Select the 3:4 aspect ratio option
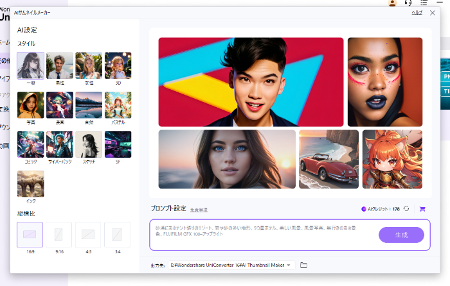450x286 pixels. (x=117, y=235)
